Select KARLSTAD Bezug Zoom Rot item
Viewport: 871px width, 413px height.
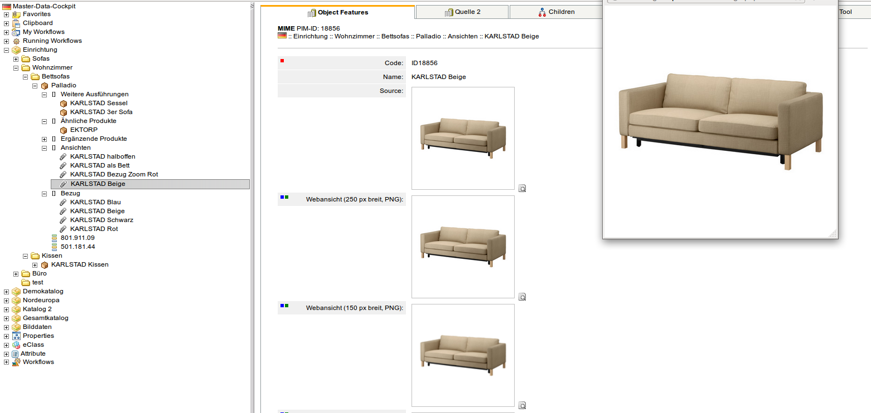coord(114,175)
